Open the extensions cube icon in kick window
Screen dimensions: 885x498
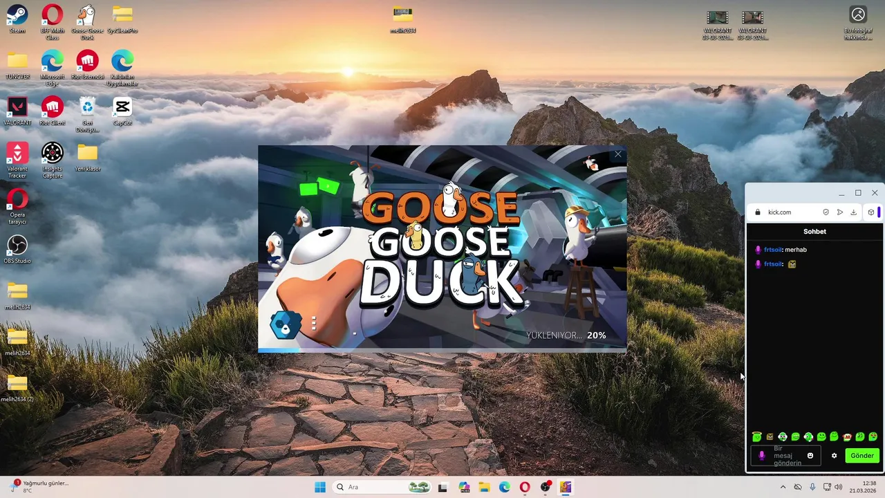(x=870, y=212)
